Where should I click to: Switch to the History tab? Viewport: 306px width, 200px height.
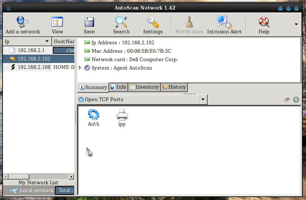click(174, 87)
